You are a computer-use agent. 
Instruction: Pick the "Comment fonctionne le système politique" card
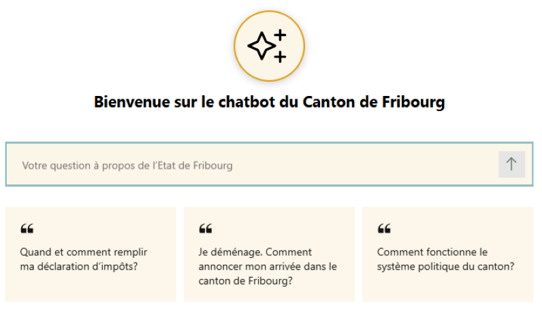click(x=447, y=254)
